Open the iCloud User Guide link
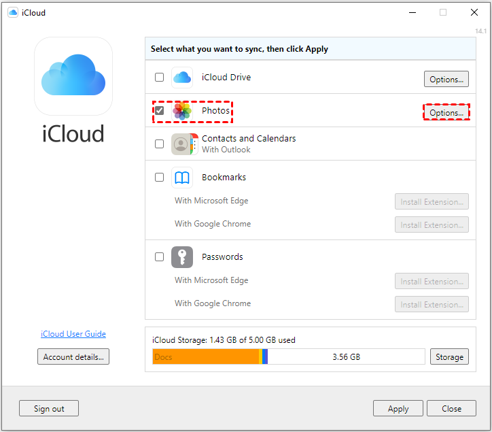The image size is (492, 432). [73, 334]
